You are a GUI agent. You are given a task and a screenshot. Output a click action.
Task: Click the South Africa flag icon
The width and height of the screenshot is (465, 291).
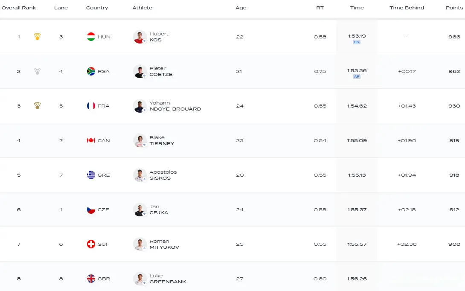pos(91,71)
